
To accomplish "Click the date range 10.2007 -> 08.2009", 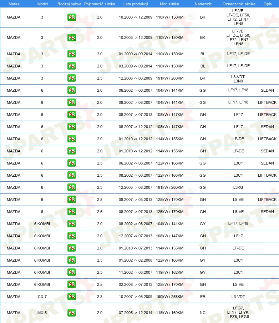I will click(136, 297).
